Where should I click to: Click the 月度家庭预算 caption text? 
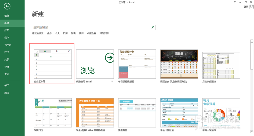pos(209,81)
